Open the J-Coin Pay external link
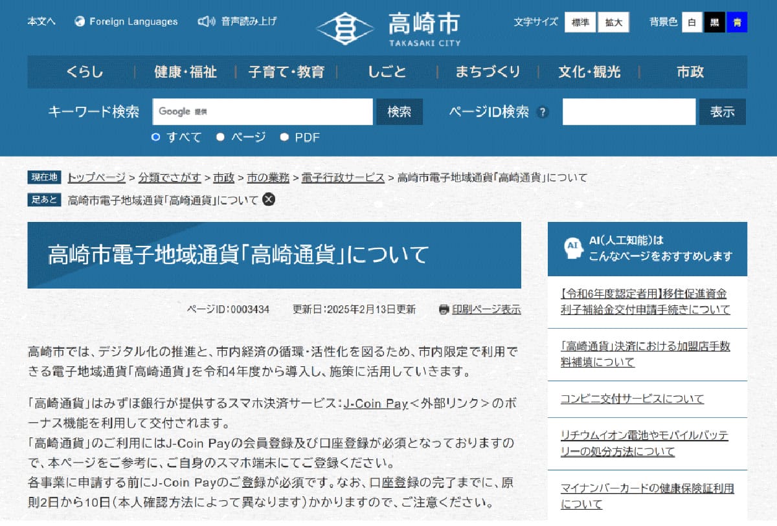Viewport: 777px width, 526px height. point(376,404)
